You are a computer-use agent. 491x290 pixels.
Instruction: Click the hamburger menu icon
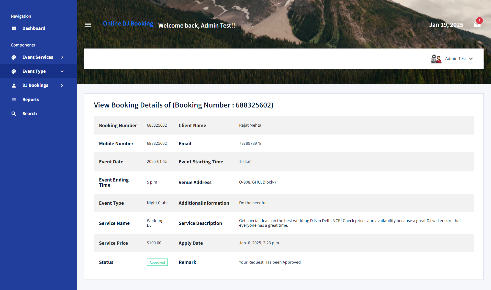[x=88, y=25]
